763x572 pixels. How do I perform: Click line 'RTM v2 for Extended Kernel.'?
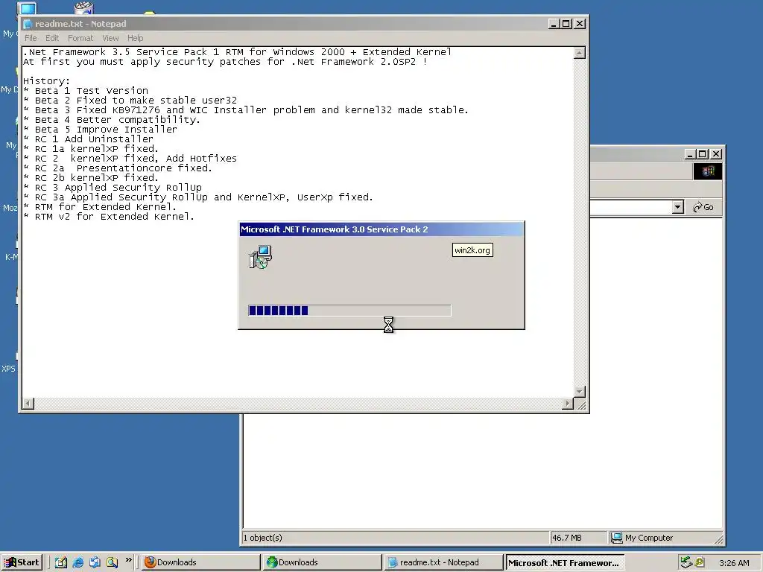coord(109,217)
